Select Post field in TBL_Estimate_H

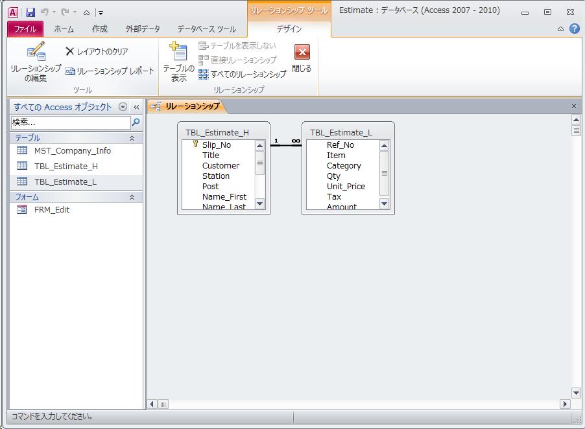(x=210, y=187)
